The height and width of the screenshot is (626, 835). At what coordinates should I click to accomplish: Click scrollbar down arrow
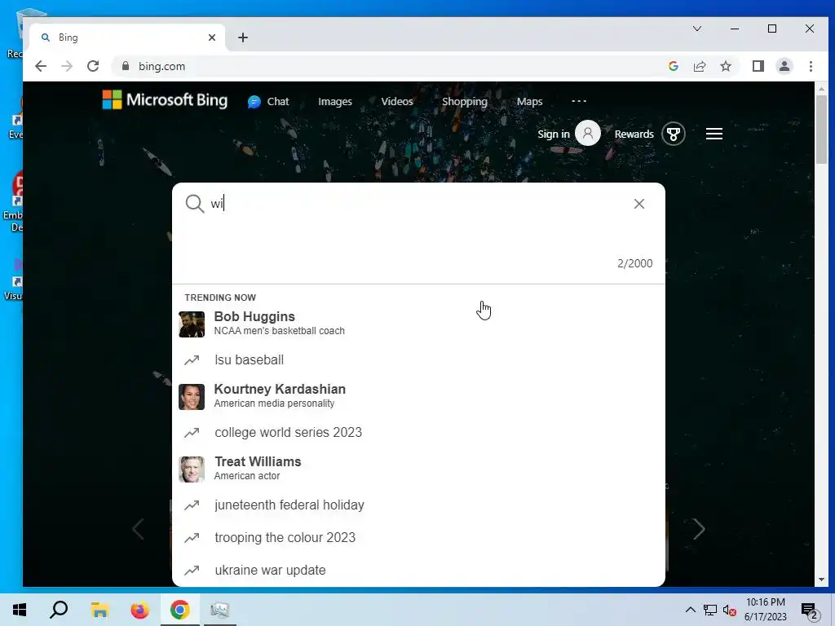click(821, 580)
